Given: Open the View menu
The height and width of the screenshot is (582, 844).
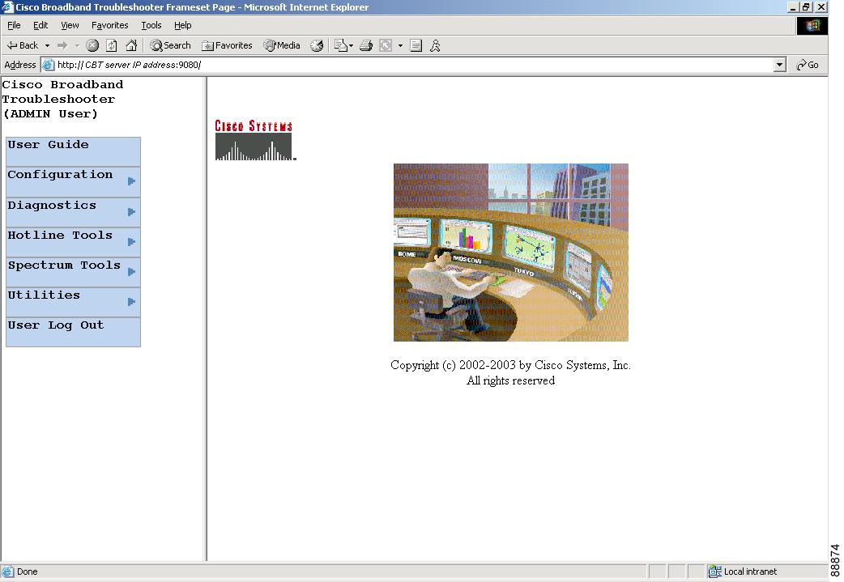Looking at the screenshot, I should point(70,25).
